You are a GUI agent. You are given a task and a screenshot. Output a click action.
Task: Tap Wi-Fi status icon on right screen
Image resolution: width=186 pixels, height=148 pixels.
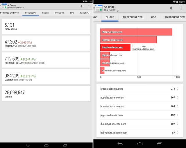point(174,2)
